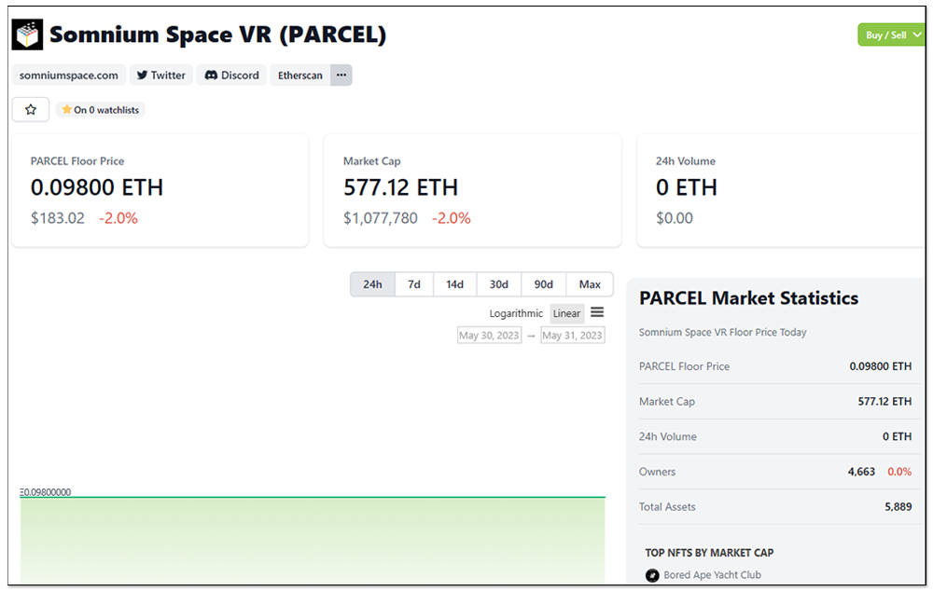
Task: Click the 577.12 ETH market cap headline
Action: click(400, 187)
